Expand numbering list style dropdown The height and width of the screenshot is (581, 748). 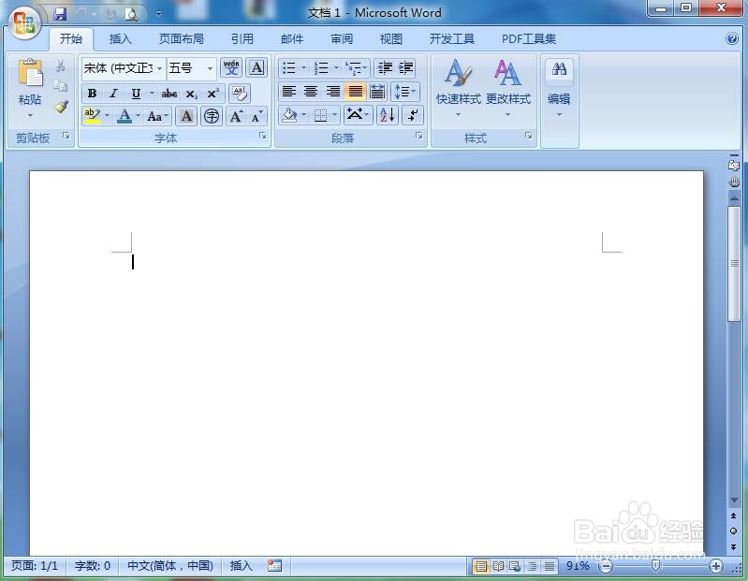coord(336,68)
